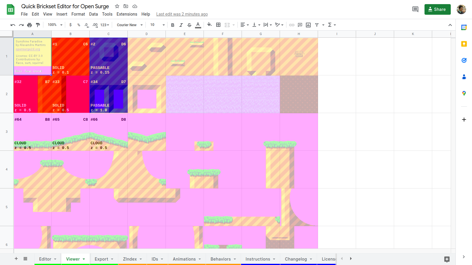
Task: Open the File menu
Action: (24, 14)
